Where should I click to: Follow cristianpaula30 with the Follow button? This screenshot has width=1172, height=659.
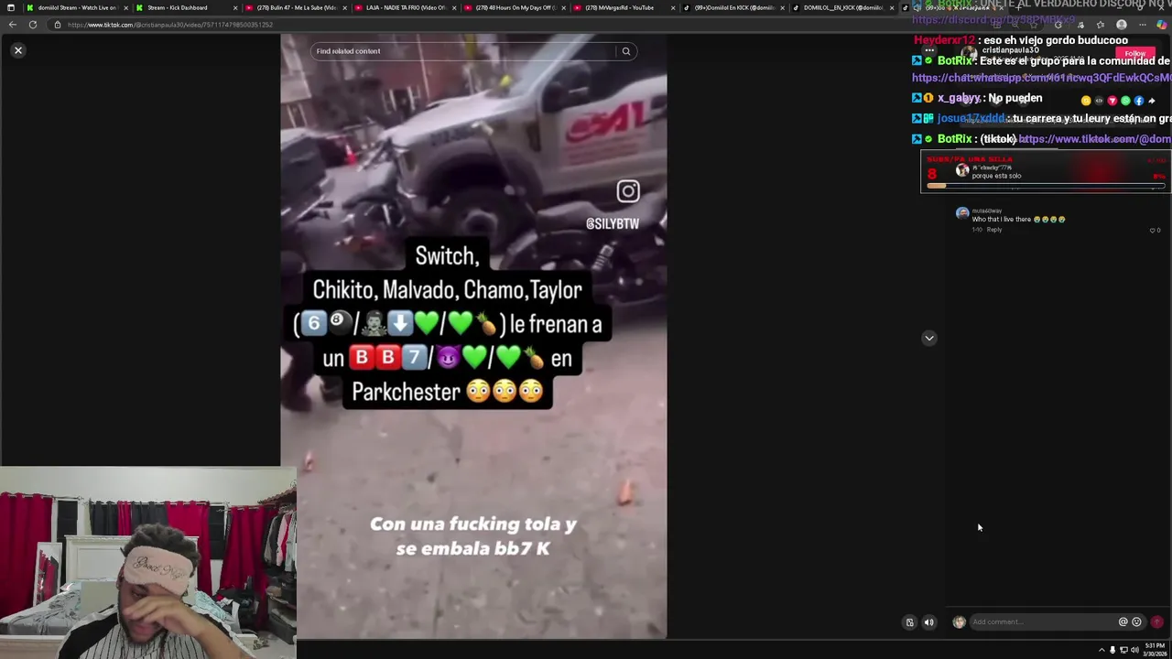coord(1135,54)
